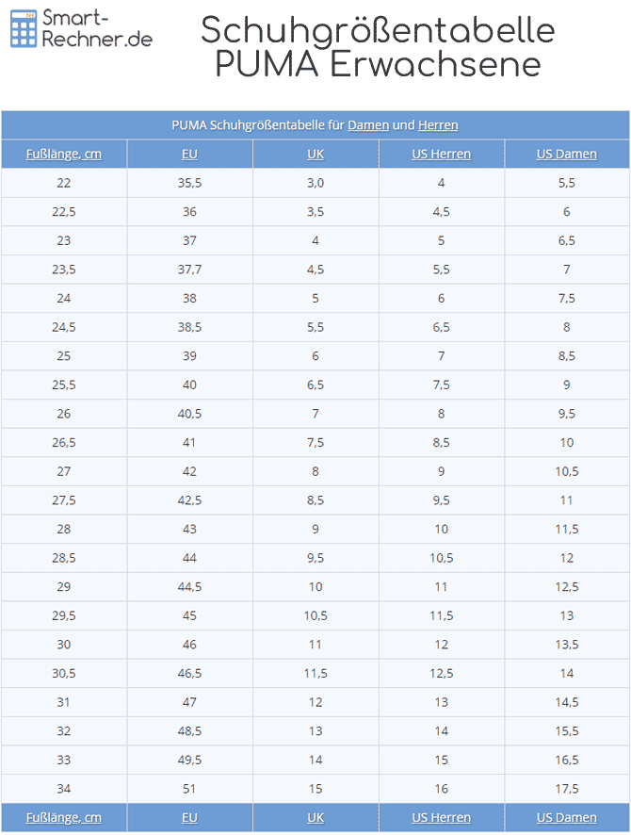The image size is (631, 835).
Task: Follow the Herren link in table title
Action: click(438, 125)
